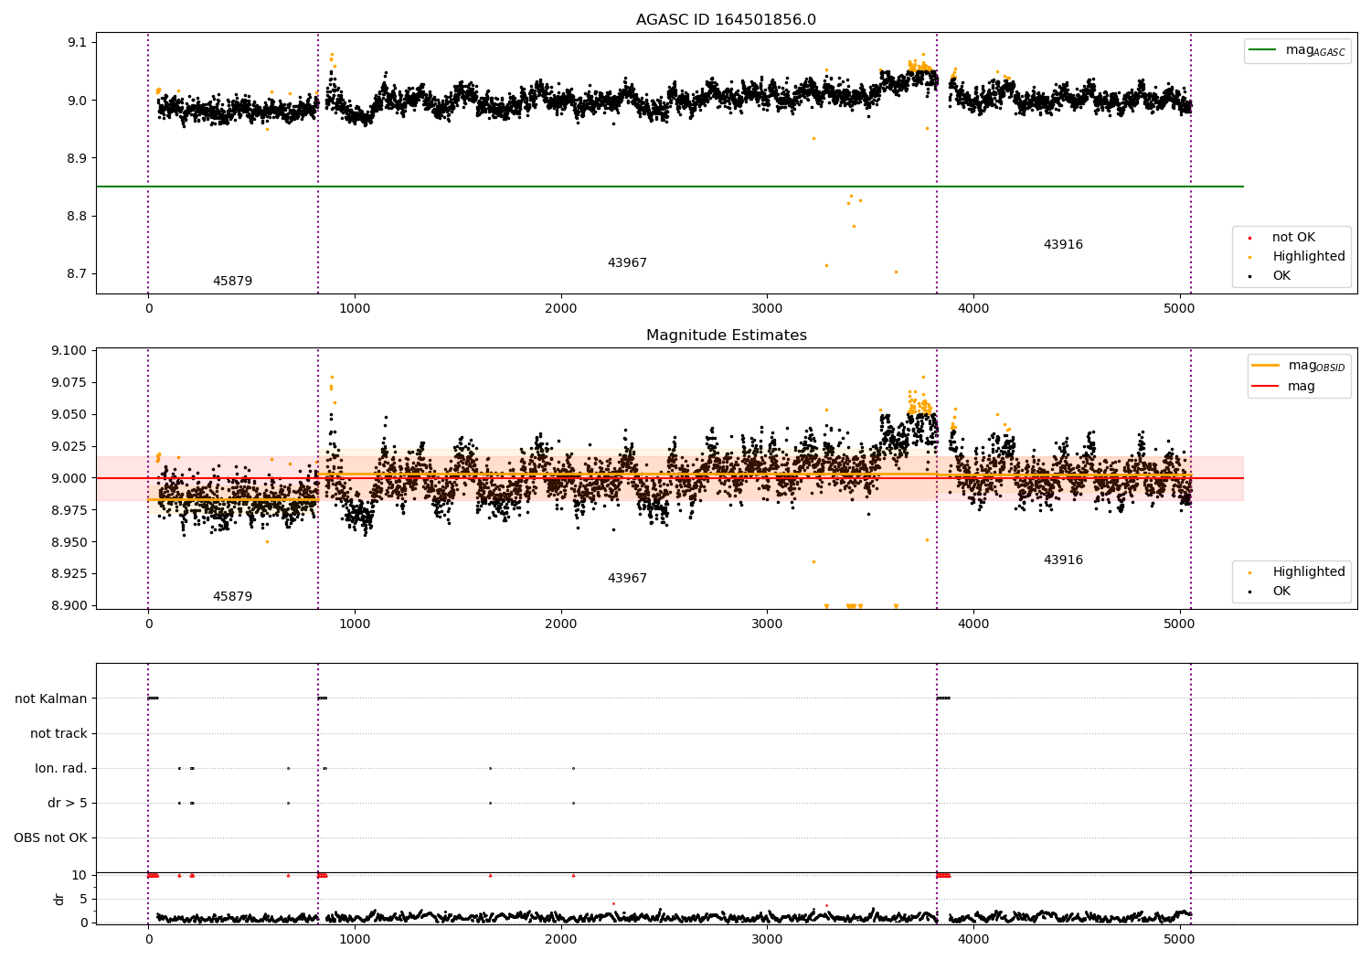This screenshot has height=960, width=1371.
Task: Click the 'Ion. rad.' axis label
Action: [61, 768]
